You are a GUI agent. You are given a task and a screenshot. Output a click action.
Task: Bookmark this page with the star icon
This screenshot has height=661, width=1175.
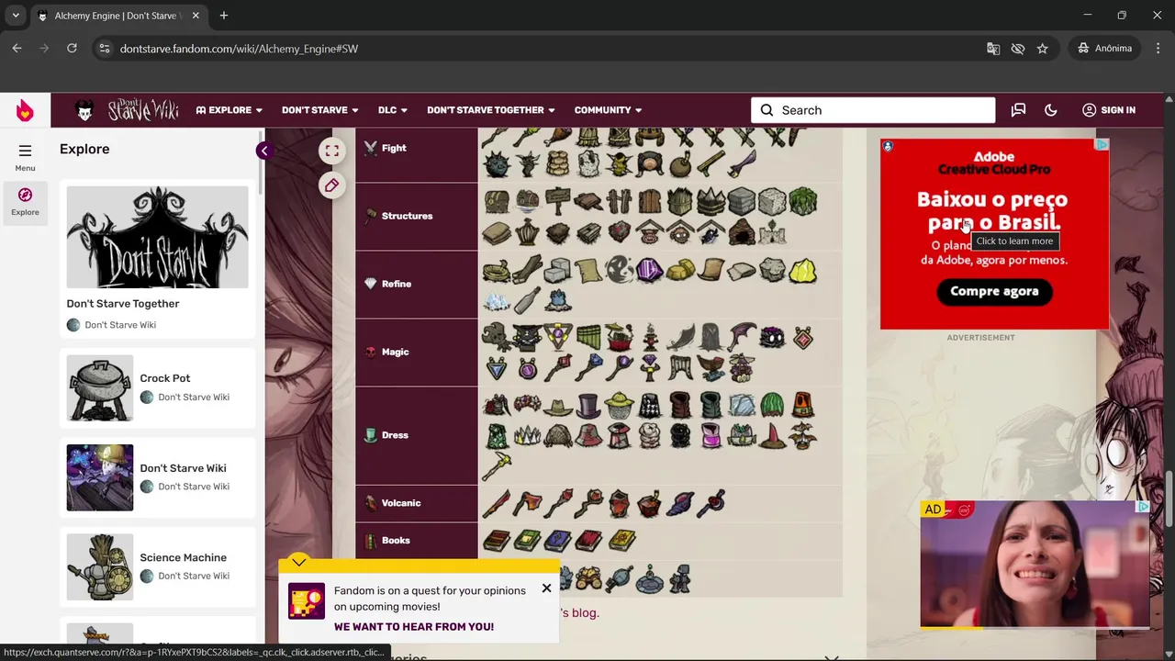1042,48
